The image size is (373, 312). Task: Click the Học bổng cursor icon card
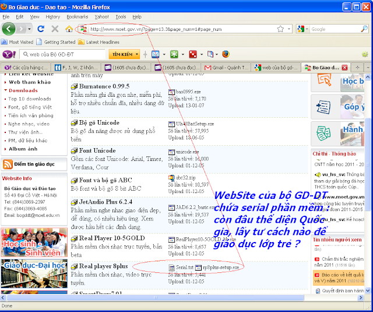[325, 80]
